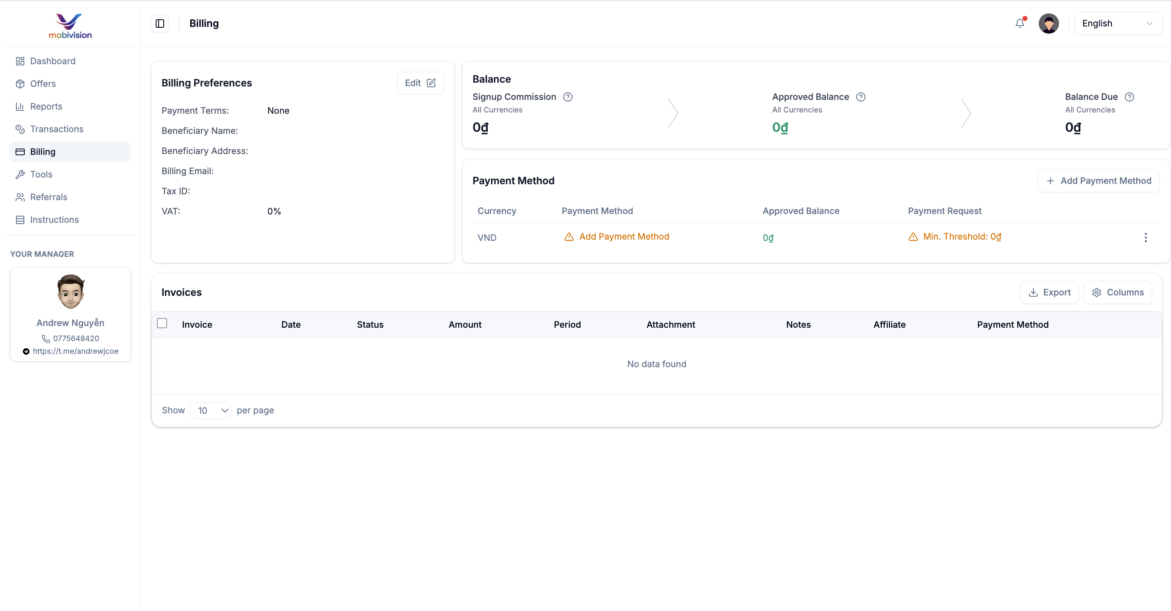1171x611 pixels.
Task: Expand the rows per page selector
Action: 211,410
